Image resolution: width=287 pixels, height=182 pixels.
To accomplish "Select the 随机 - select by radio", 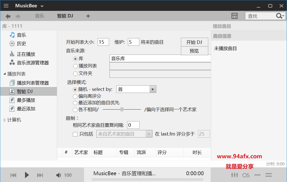I will click(75, 90).
